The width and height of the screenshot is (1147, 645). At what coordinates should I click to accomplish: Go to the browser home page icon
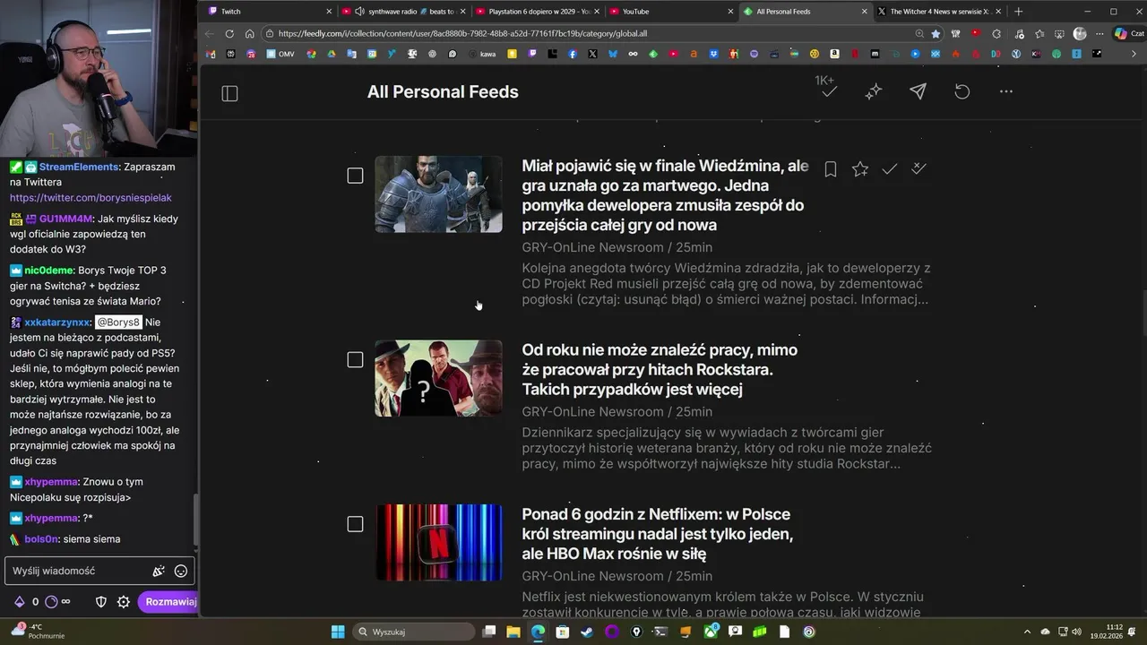(249, 33)
